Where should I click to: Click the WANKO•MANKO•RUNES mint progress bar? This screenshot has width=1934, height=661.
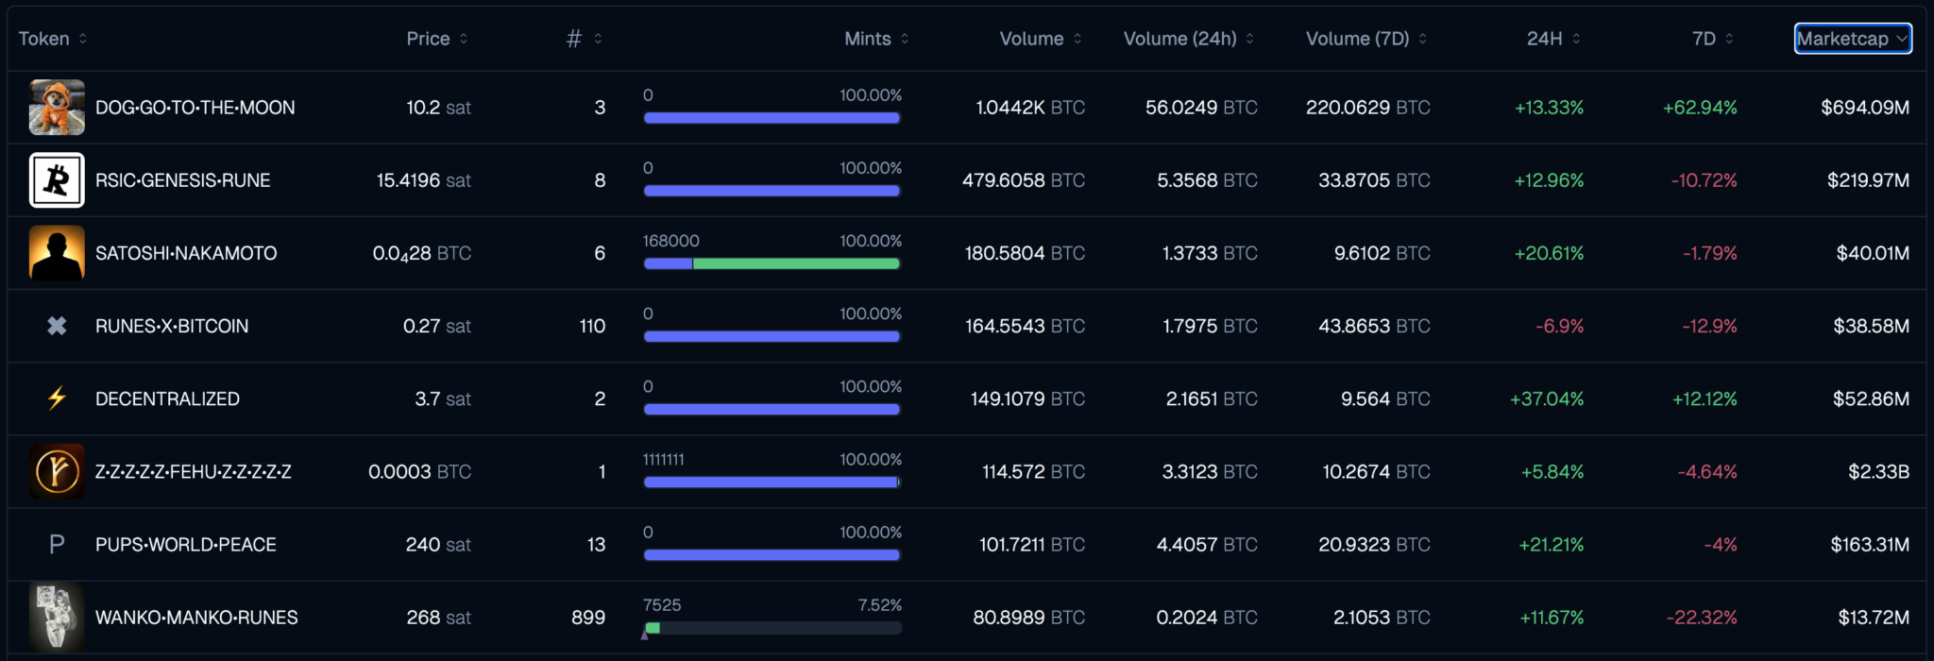coord(772,628)
